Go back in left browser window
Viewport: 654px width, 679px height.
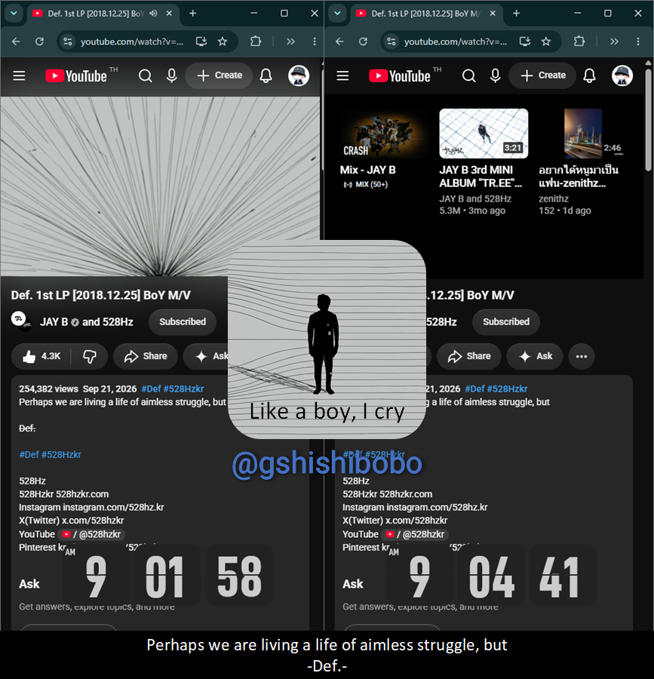coord(16,41)
